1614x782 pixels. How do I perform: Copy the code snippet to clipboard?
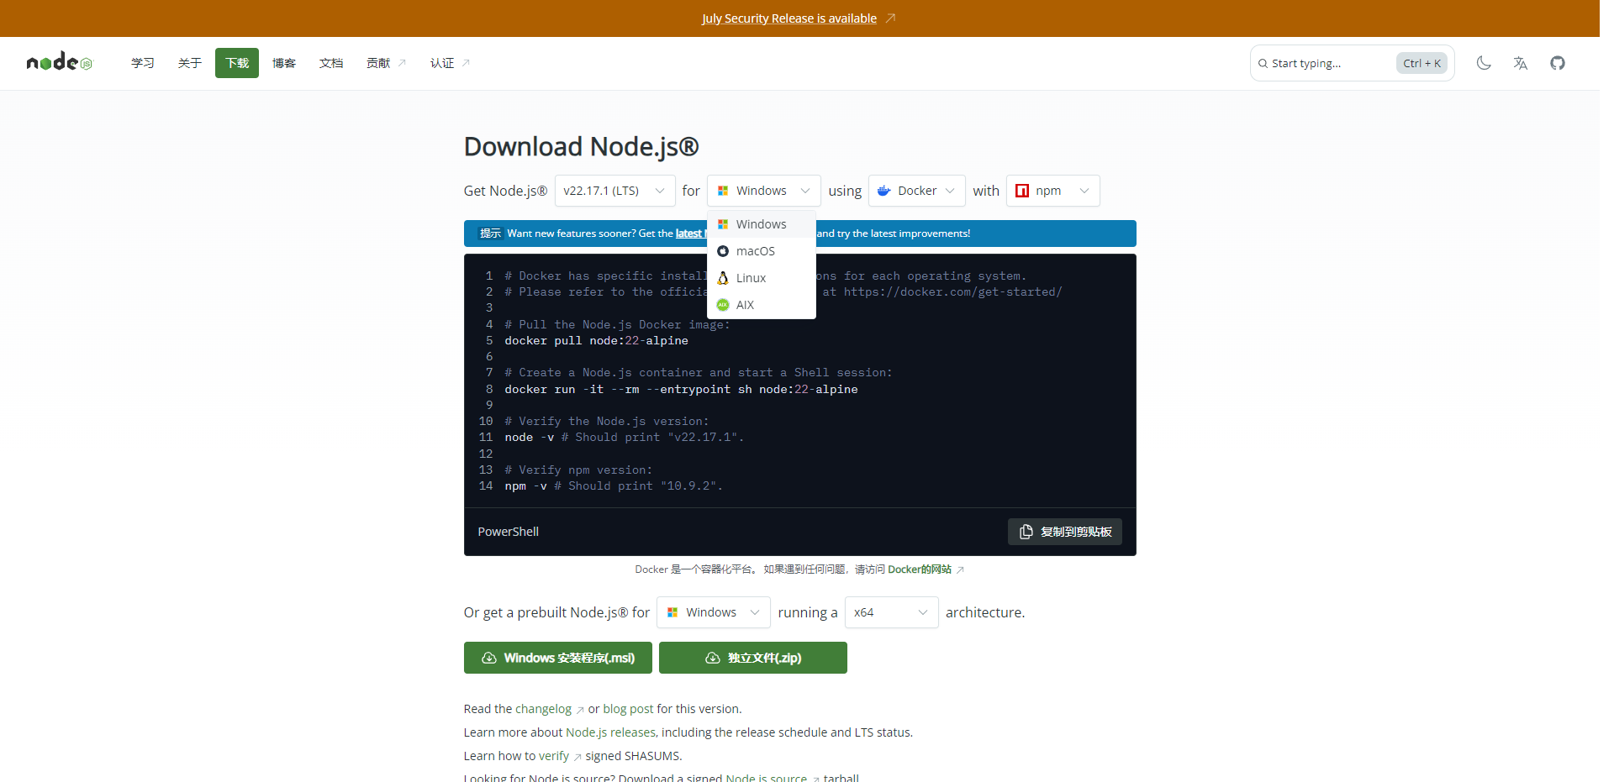[x=1064, y=532]
